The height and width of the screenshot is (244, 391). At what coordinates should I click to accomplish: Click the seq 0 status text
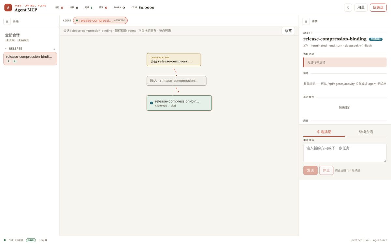coord(43,240)
